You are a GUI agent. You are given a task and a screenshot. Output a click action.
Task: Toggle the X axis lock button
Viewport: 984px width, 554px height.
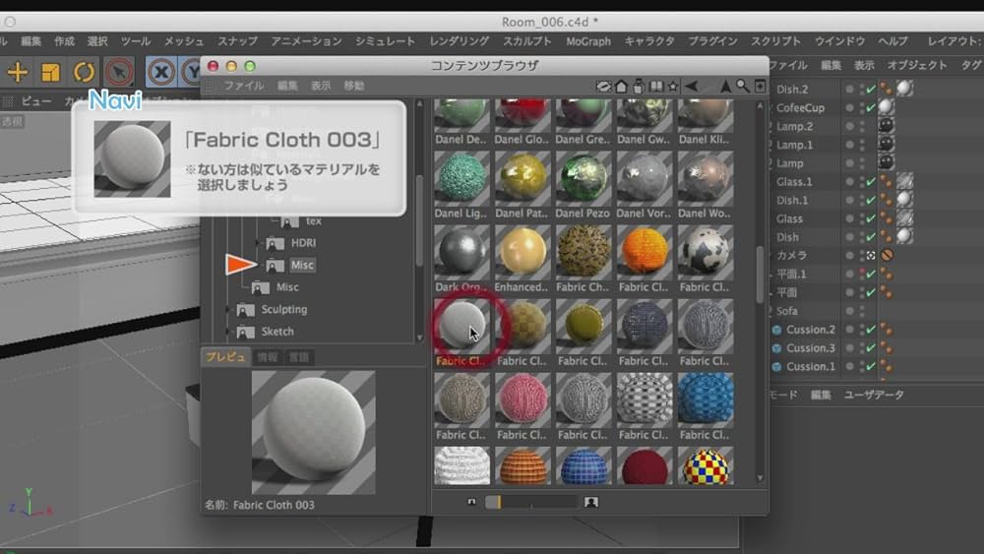[x=161, y=72]
